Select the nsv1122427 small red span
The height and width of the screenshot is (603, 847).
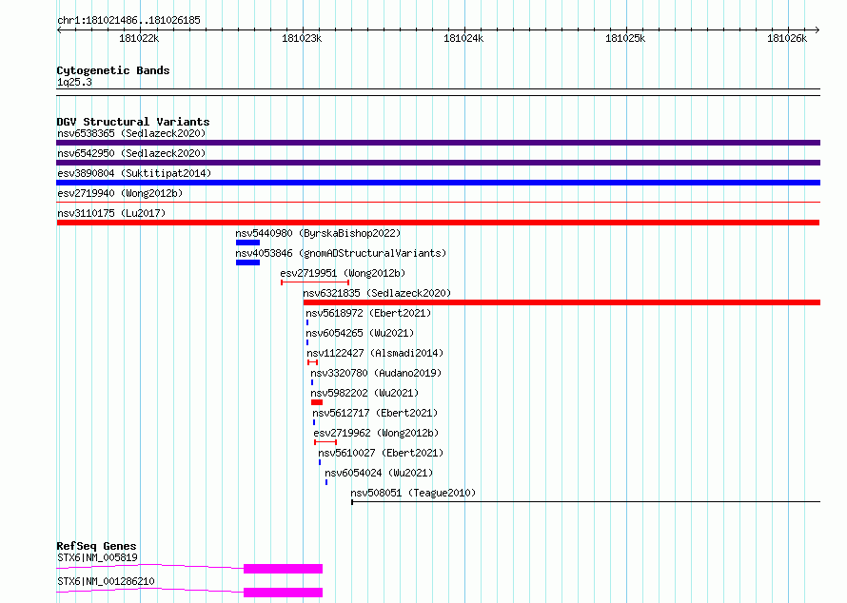click(312, 362)
